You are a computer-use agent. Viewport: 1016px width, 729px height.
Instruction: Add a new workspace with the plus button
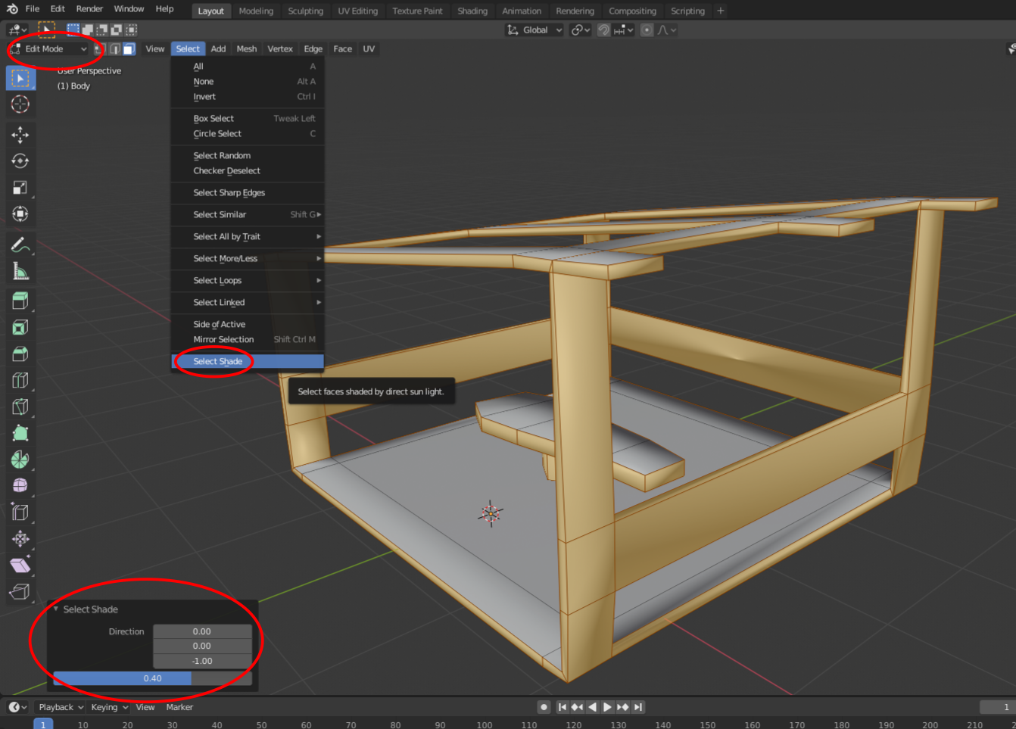click(719, 11)
